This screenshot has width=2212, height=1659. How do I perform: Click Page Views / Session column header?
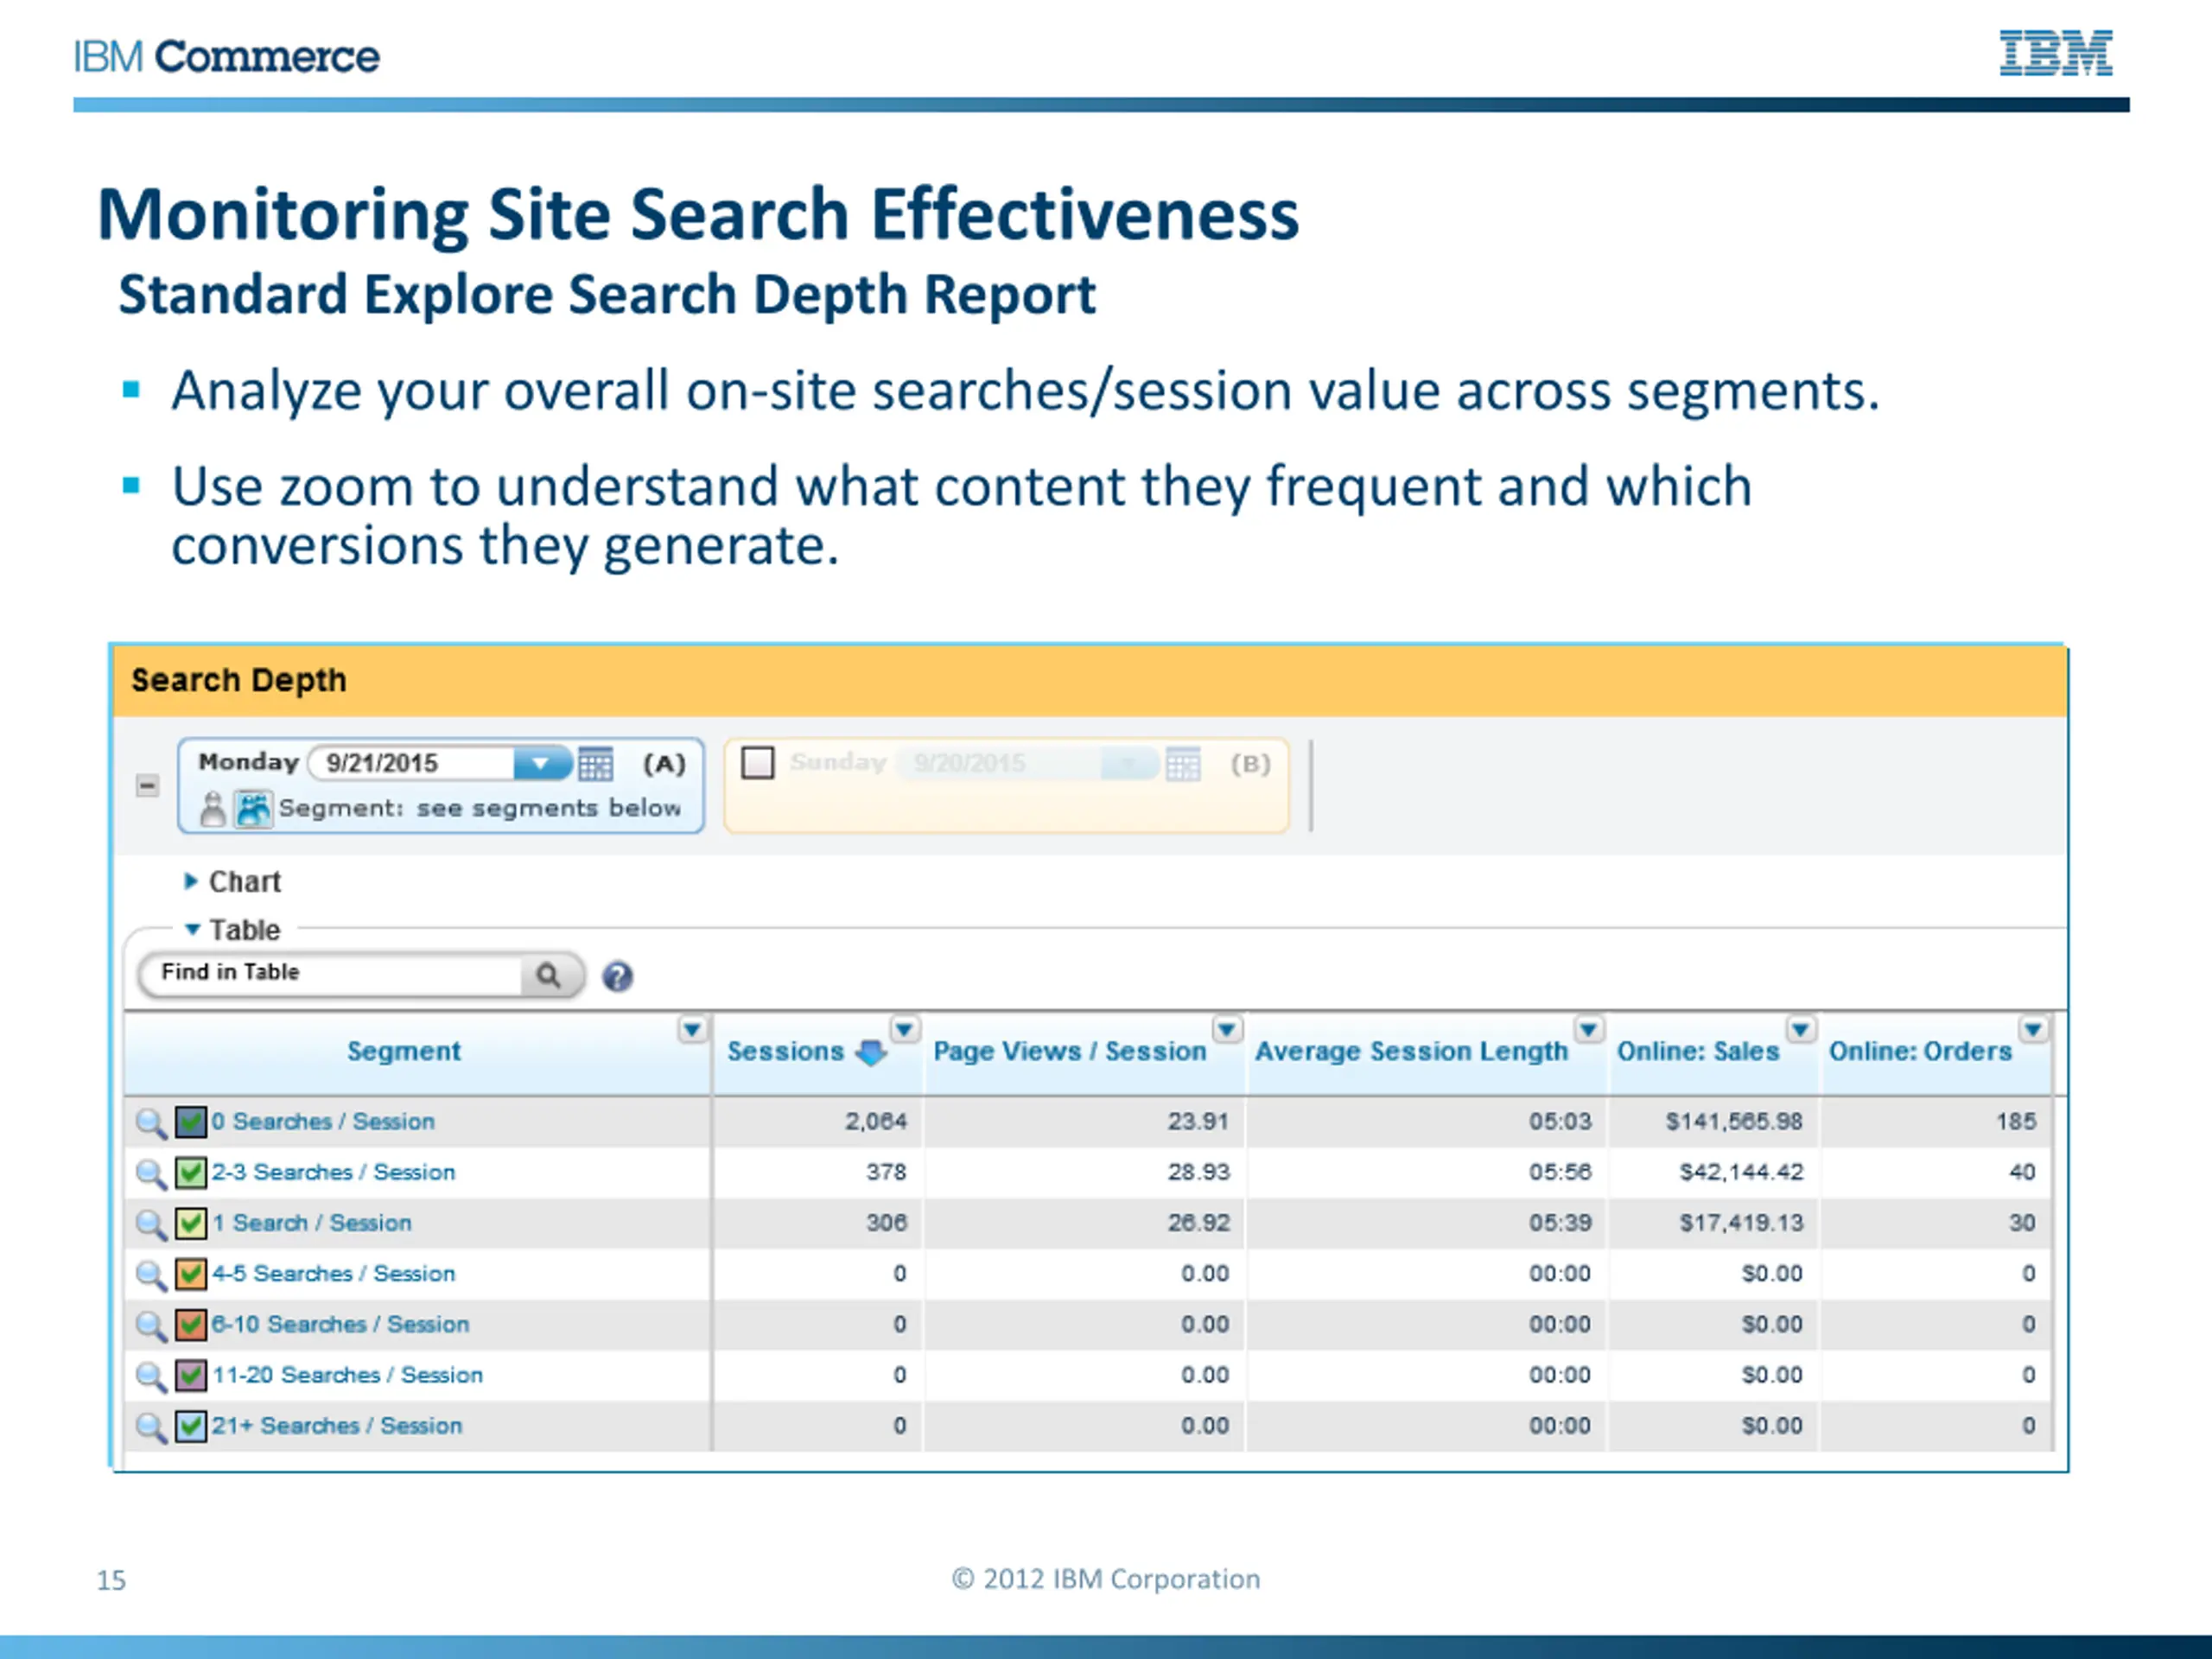[x=1069, y=1052]
